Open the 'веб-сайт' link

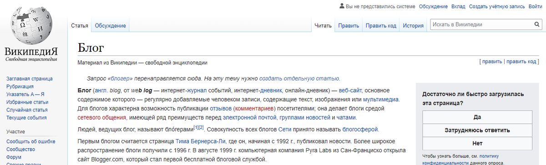(350, 90)
